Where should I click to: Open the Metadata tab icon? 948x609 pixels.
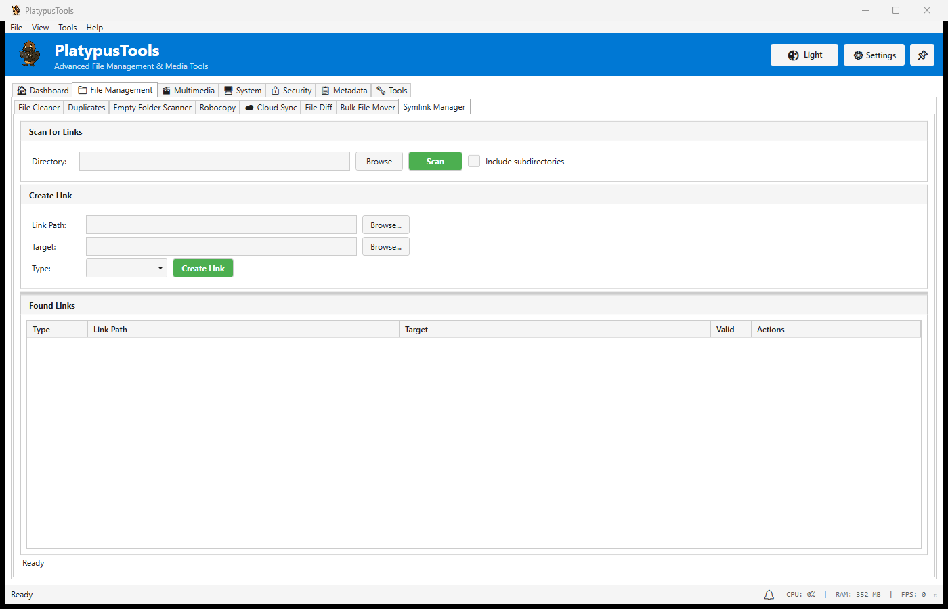point(326,89)
